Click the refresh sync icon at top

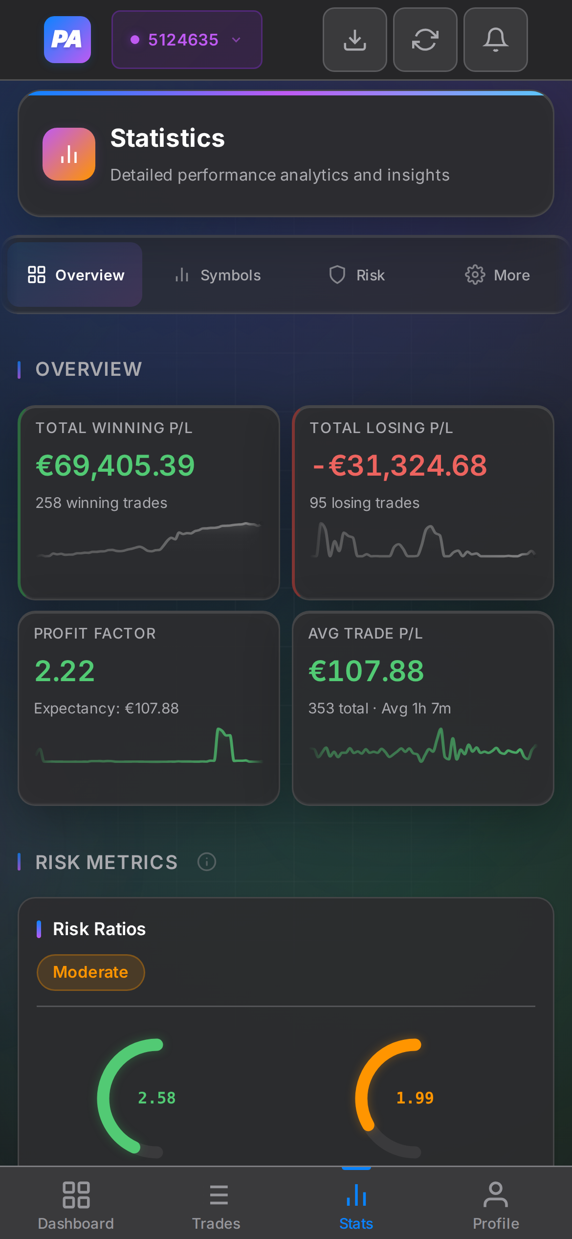point(425,40)
